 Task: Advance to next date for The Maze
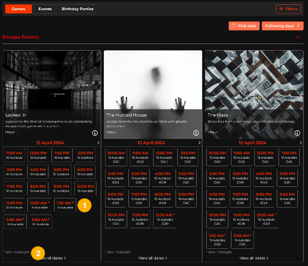(301, 143)
